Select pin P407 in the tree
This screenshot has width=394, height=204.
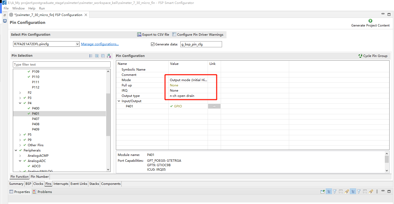(x=36, y=119)
